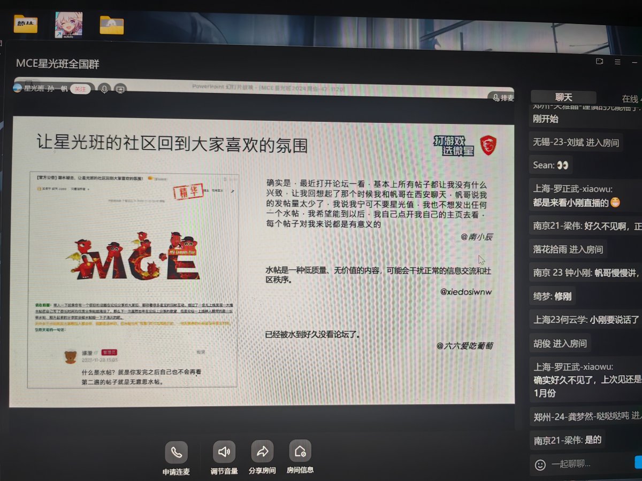Switch to the 聊天 tab

[x=563, y=97]
